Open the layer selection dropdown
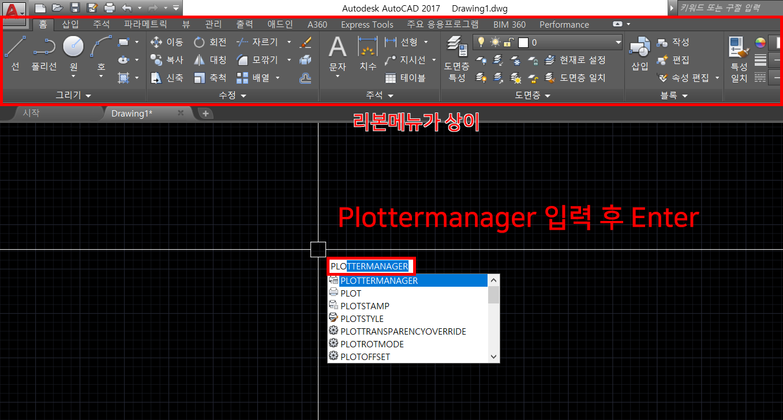The image size is (783, 420). pos(618,42)
